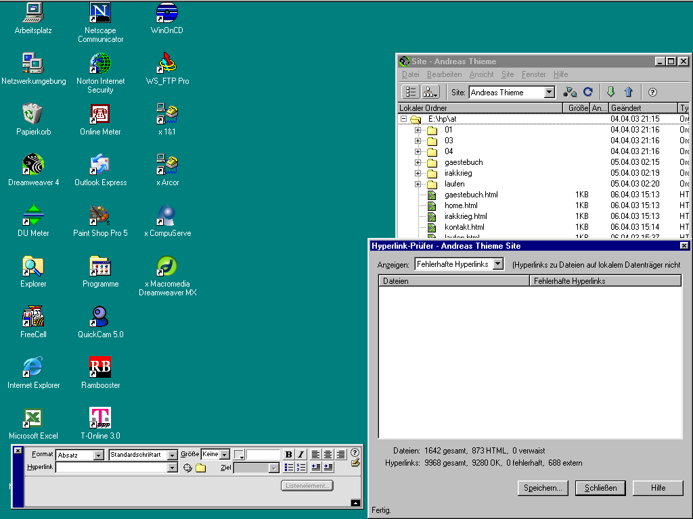Connect to remote host via plug icon
The image size is (693, 519).
[x=570, y=92]
